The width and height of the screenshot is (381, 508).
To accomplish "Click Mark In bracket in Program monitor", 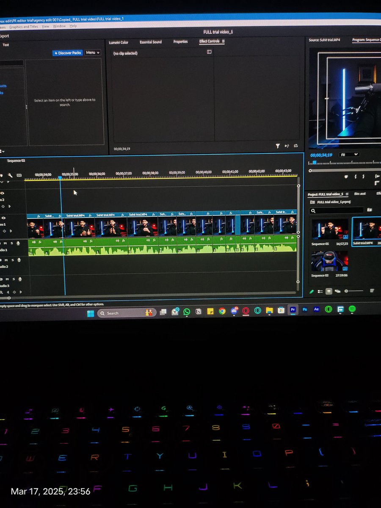I will point(356,177).
